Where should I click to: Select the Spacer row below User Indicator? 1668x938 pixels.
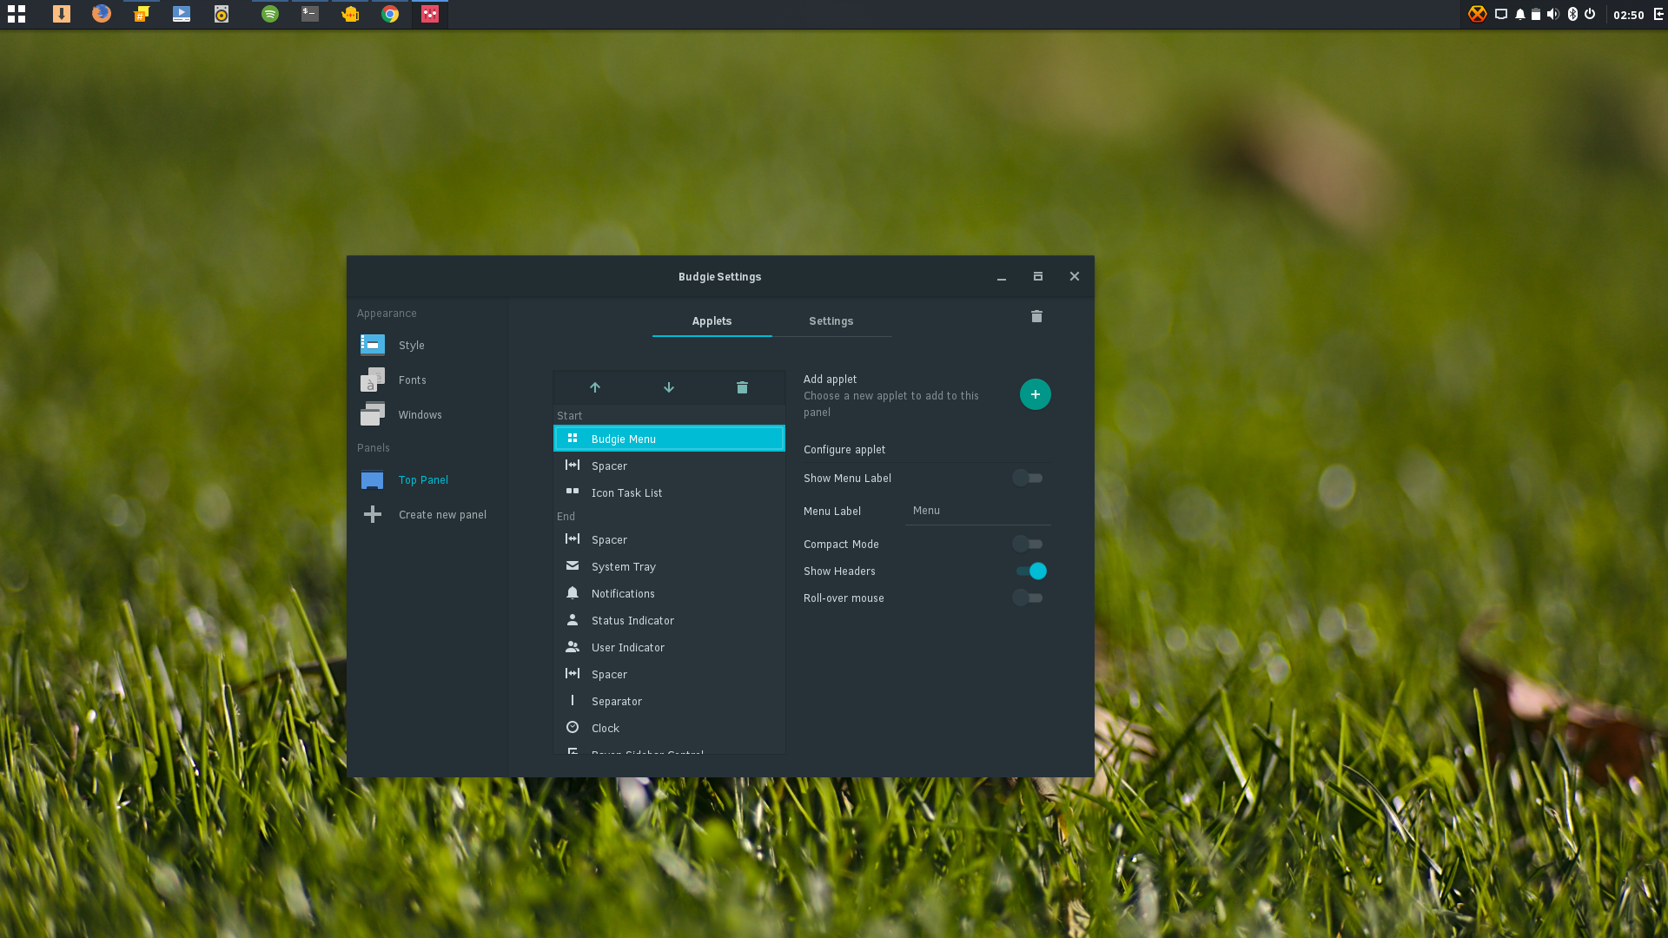coord(669,674)
